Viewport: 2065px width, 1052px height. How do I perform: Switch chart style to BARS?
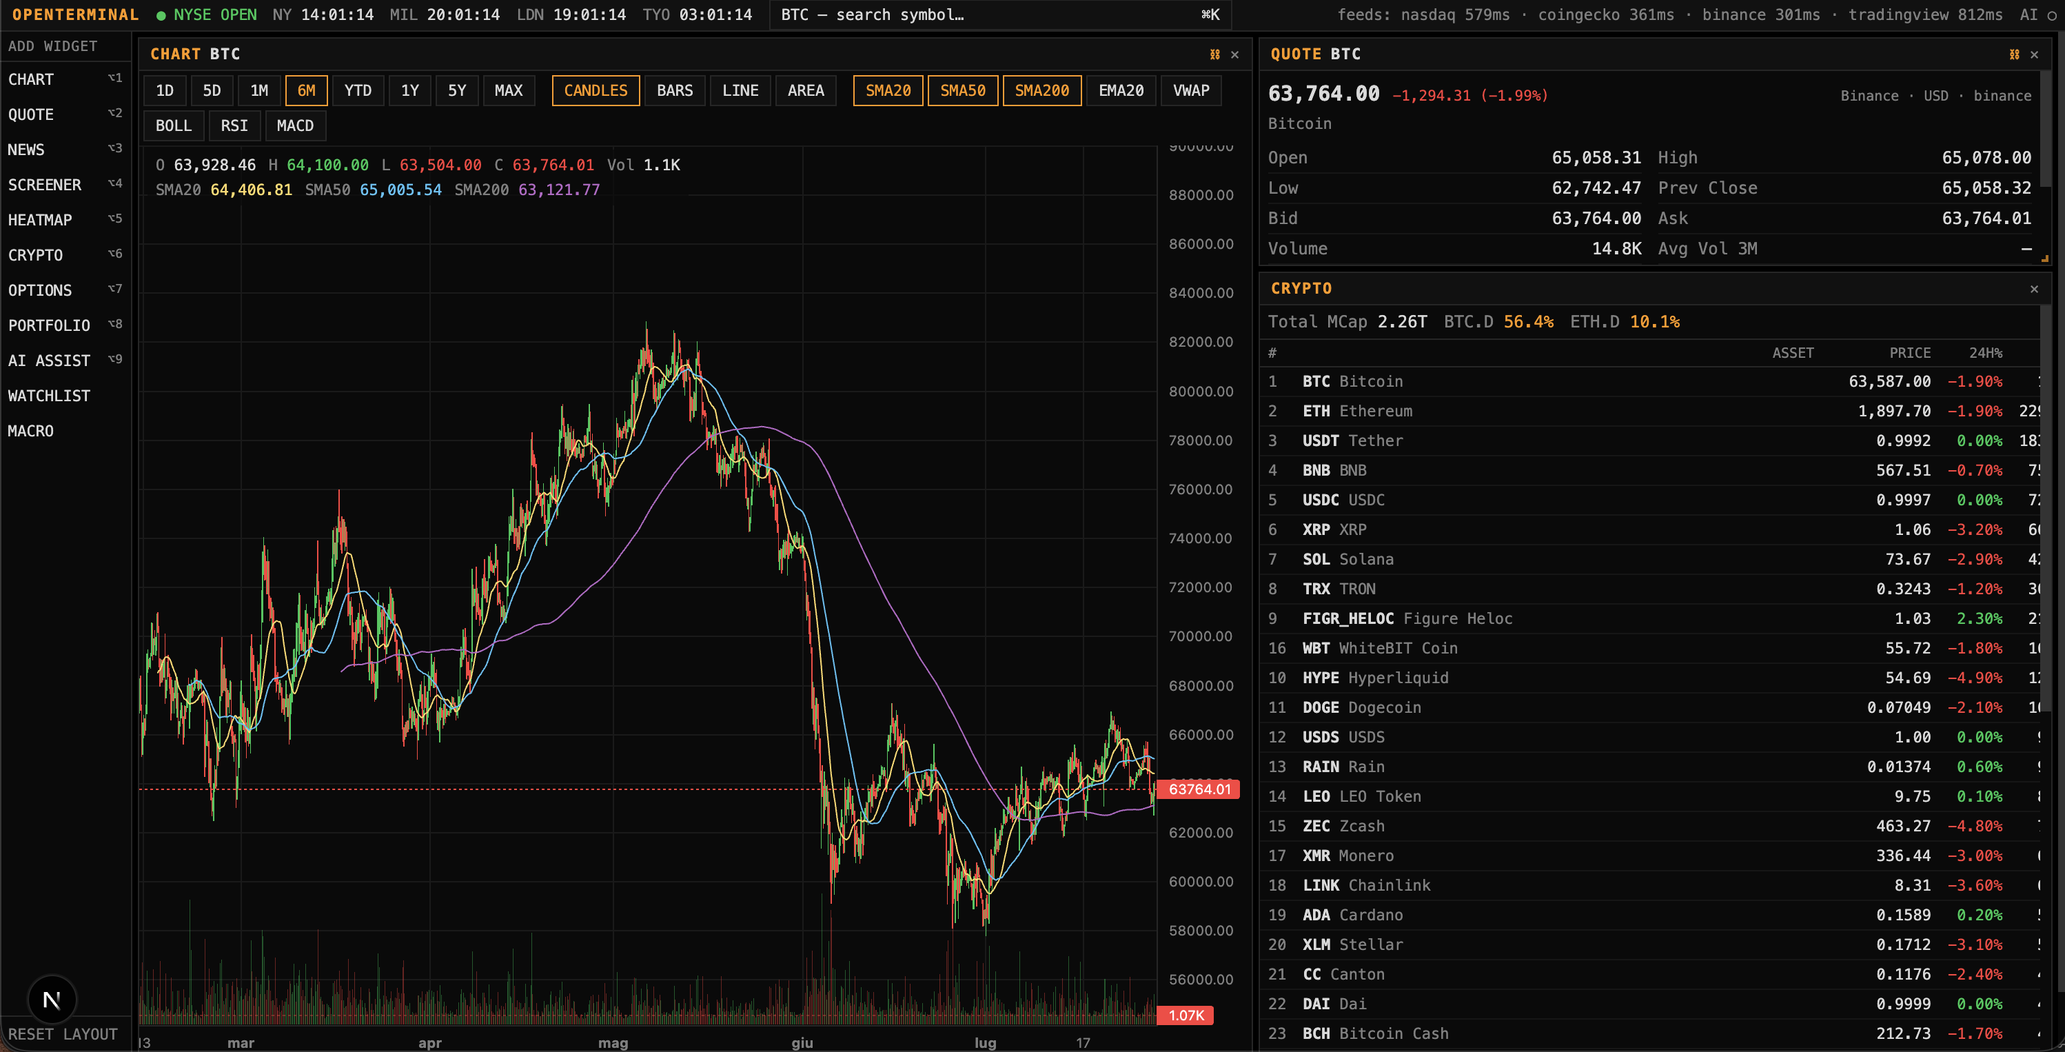[674, 90]
